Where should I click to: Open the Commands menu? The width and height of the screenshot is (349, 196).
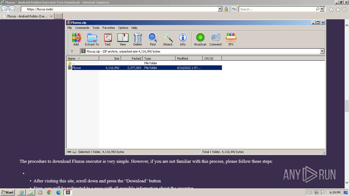pos(82,28)
